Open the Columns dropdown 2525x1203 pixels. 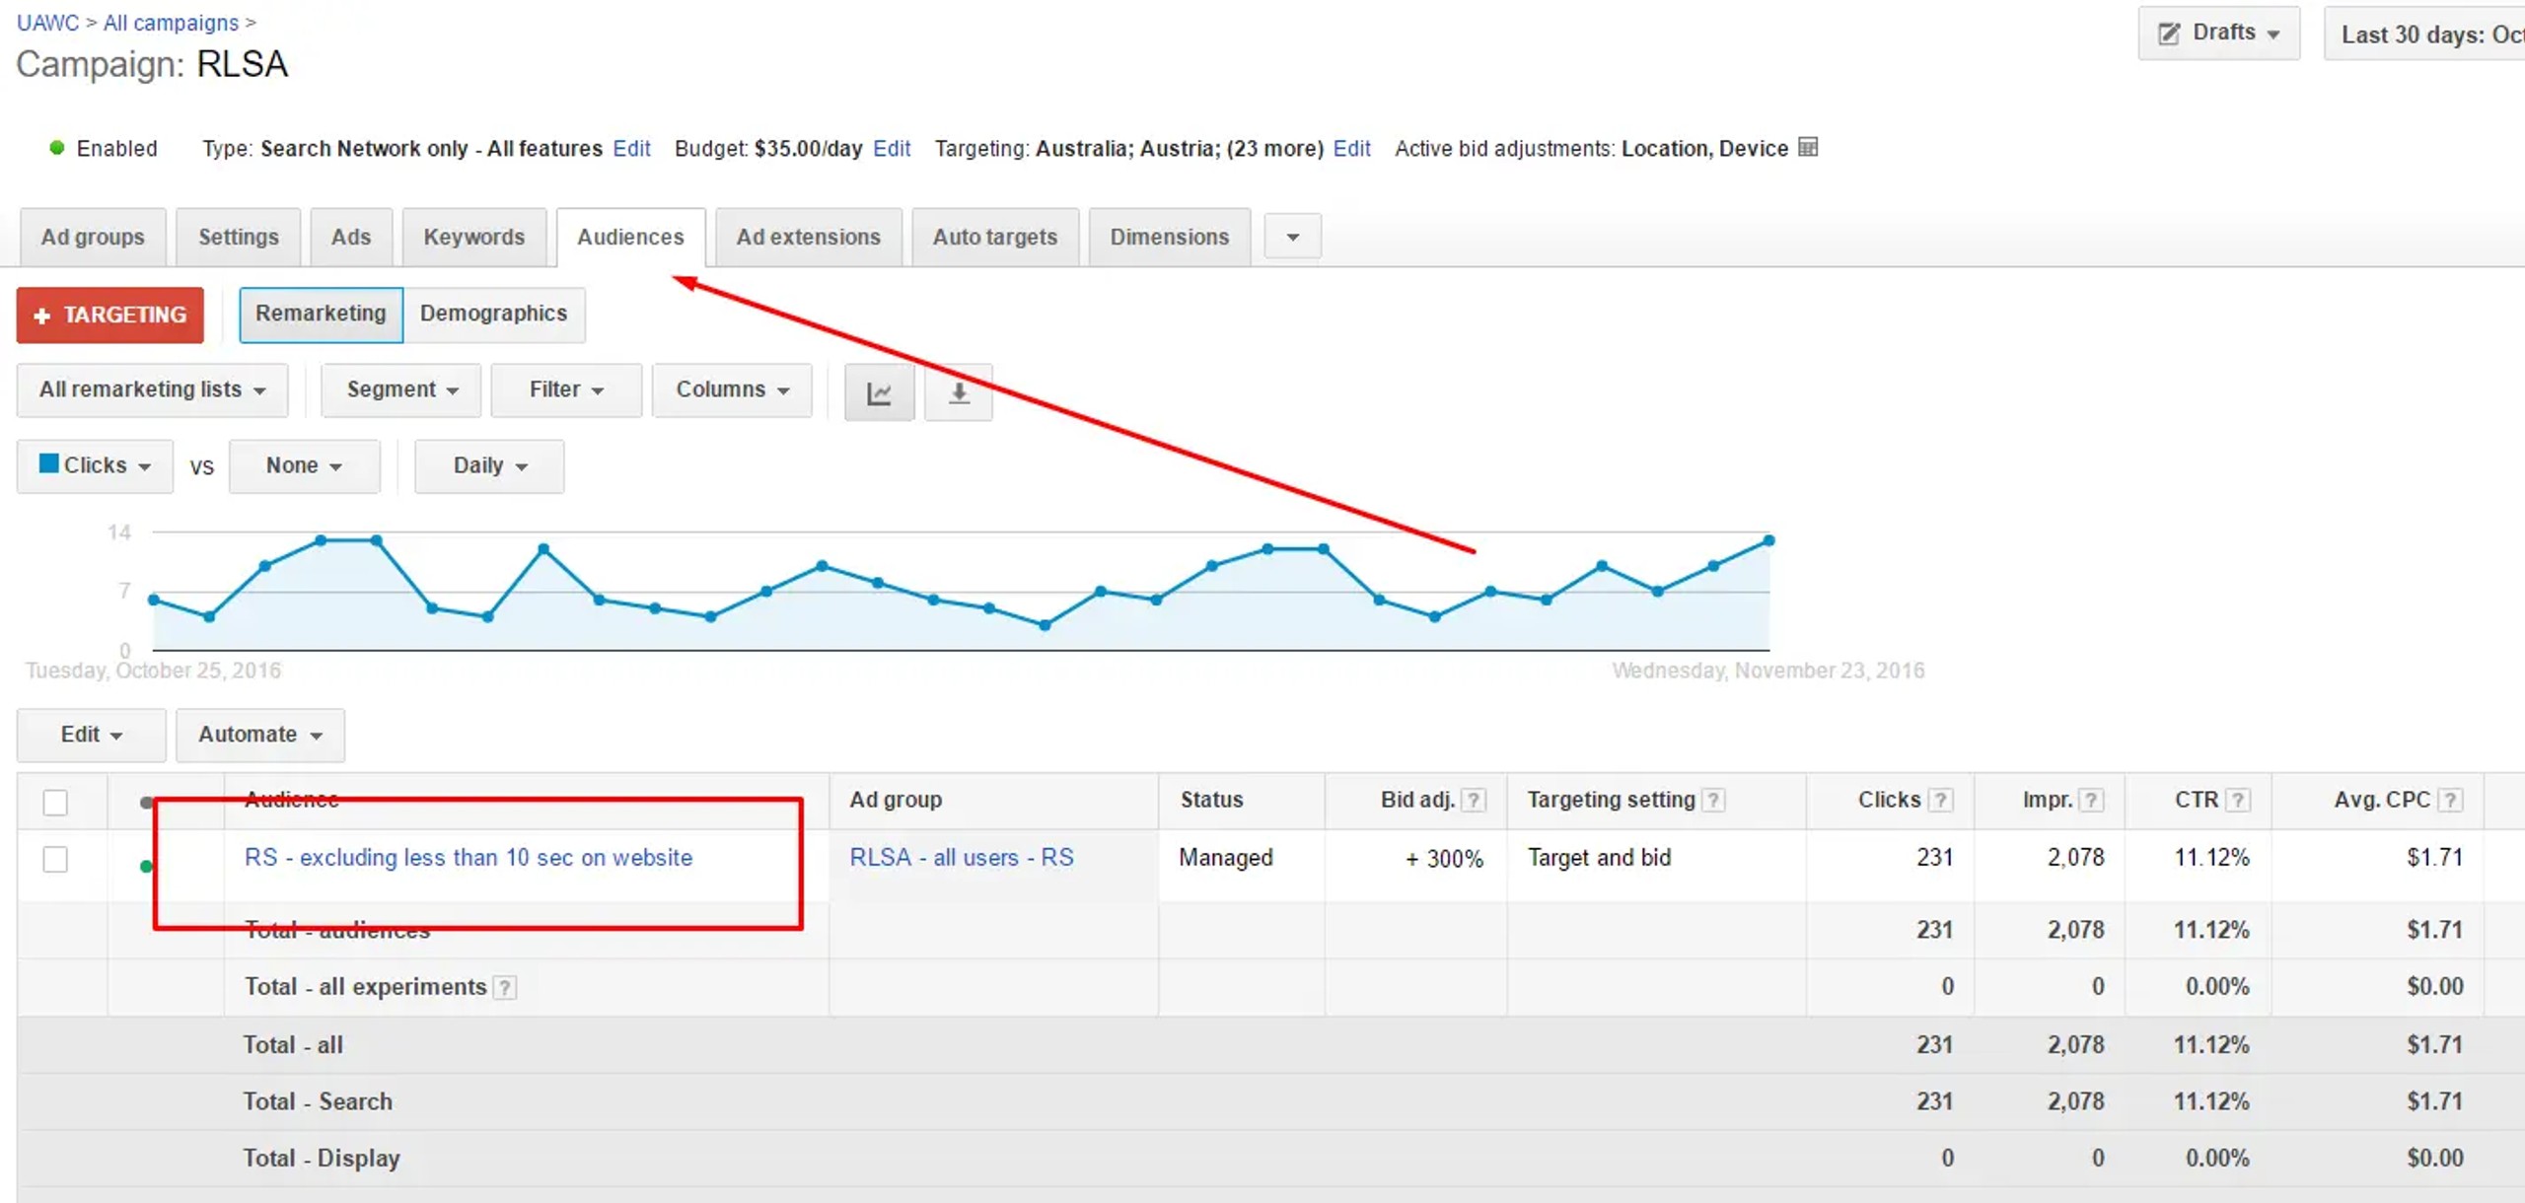(732, 389)
